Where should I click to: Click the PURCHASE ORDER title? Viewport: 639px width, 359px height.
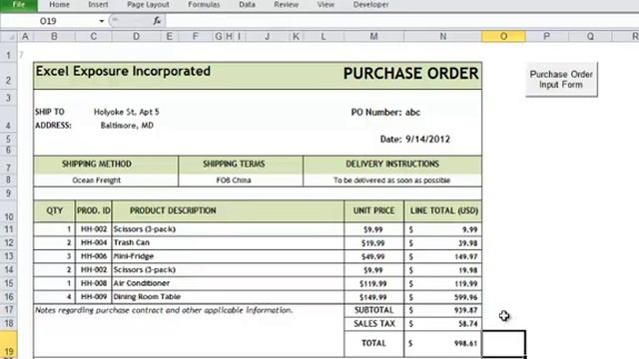[x=410, y=74]
